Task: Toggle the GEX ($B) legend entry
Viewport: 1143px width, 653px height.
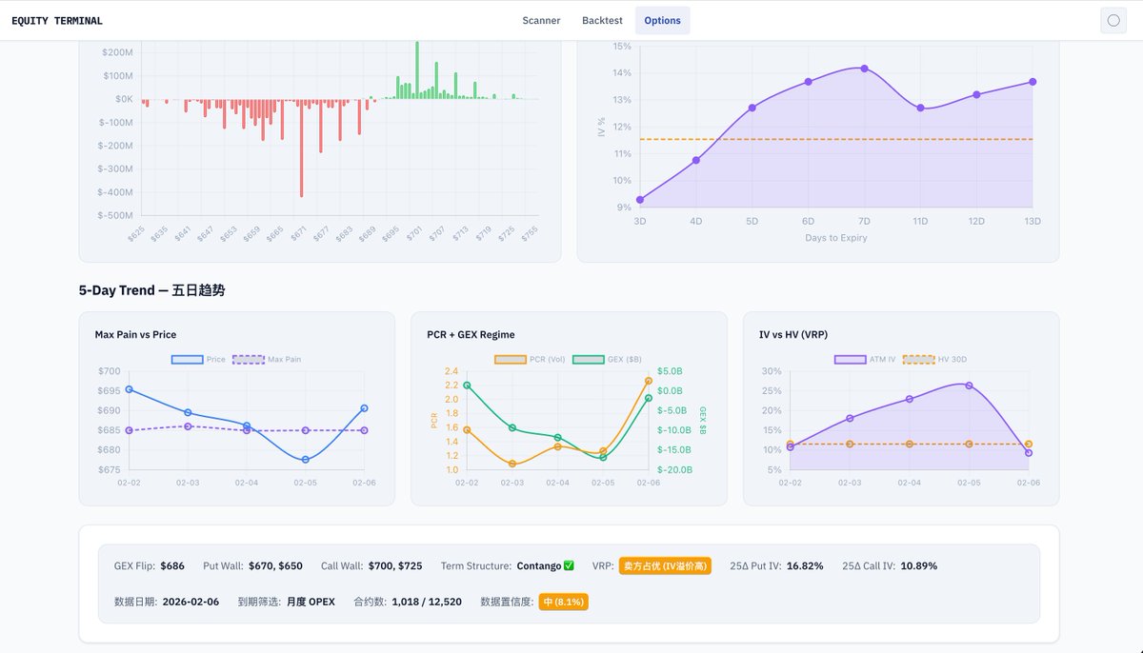Action: click(607, 359)
